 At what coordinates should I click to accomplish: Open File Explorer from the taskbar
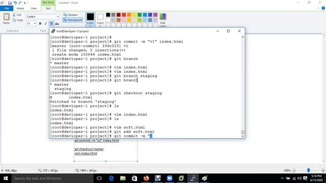pyautogui.click(x=123, y=178)
